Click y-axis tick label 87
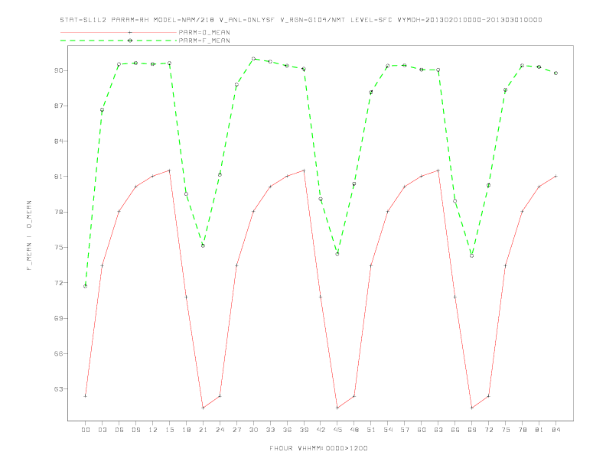 click(x=59, y=106)
